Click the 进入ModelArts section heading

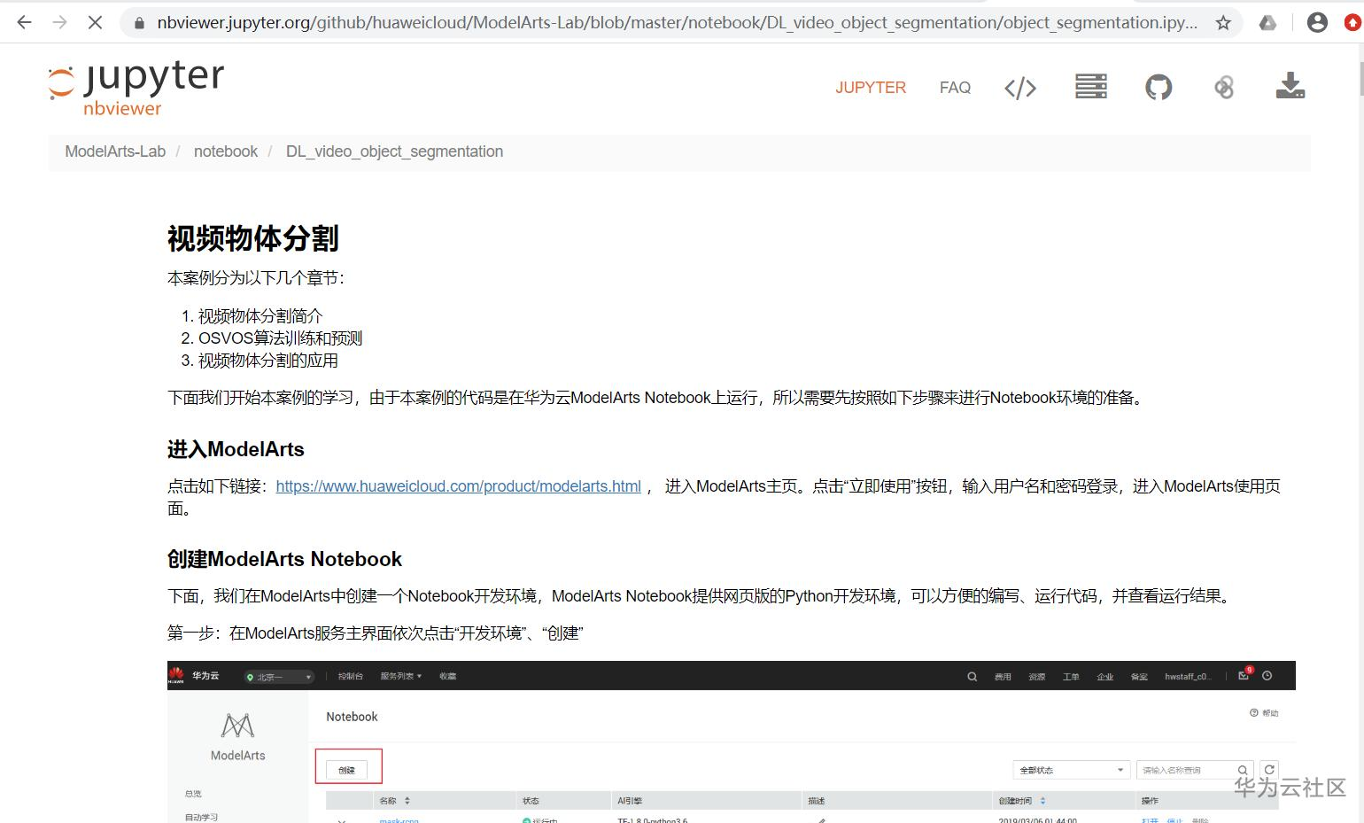tap(236, 449)
